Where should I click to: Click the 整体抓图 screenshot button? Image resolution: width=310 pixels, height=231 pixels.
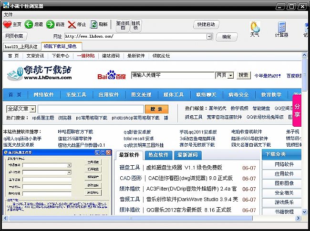point(123,26)
